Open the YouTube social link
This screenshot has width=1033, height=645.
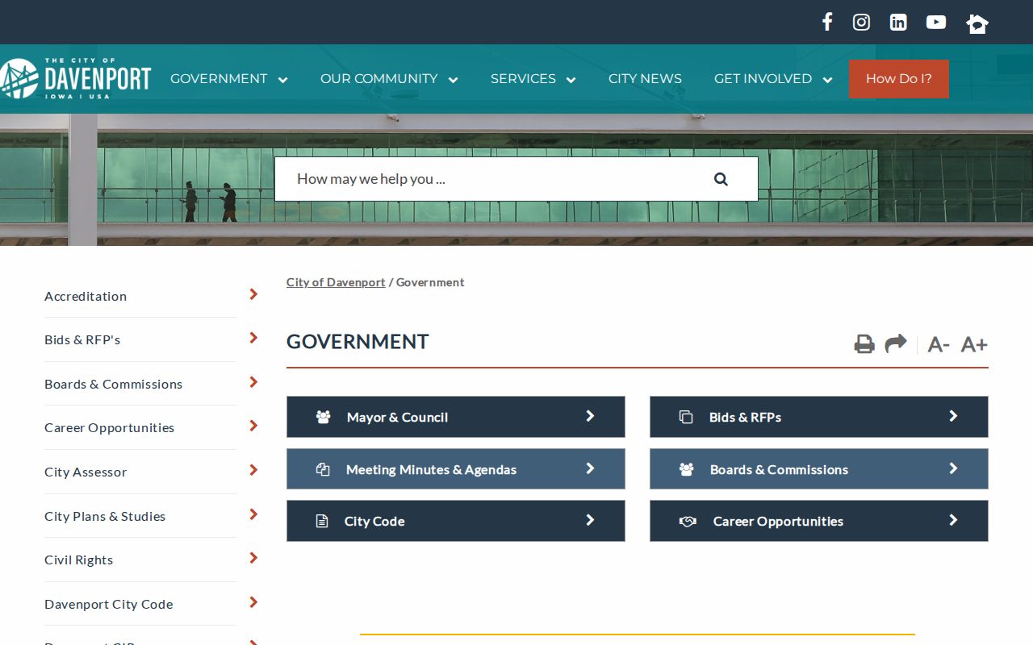click(936, 22)
